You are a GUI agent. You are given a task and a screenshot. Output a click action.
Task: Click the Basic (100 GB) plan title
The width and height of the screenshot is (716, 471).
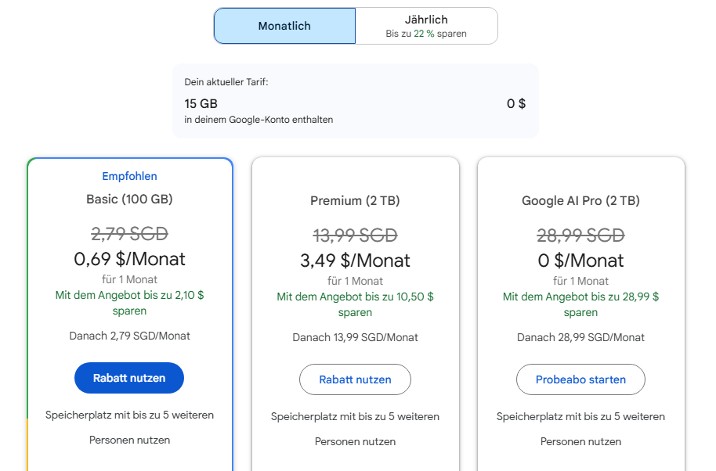[x=129, y=200]
